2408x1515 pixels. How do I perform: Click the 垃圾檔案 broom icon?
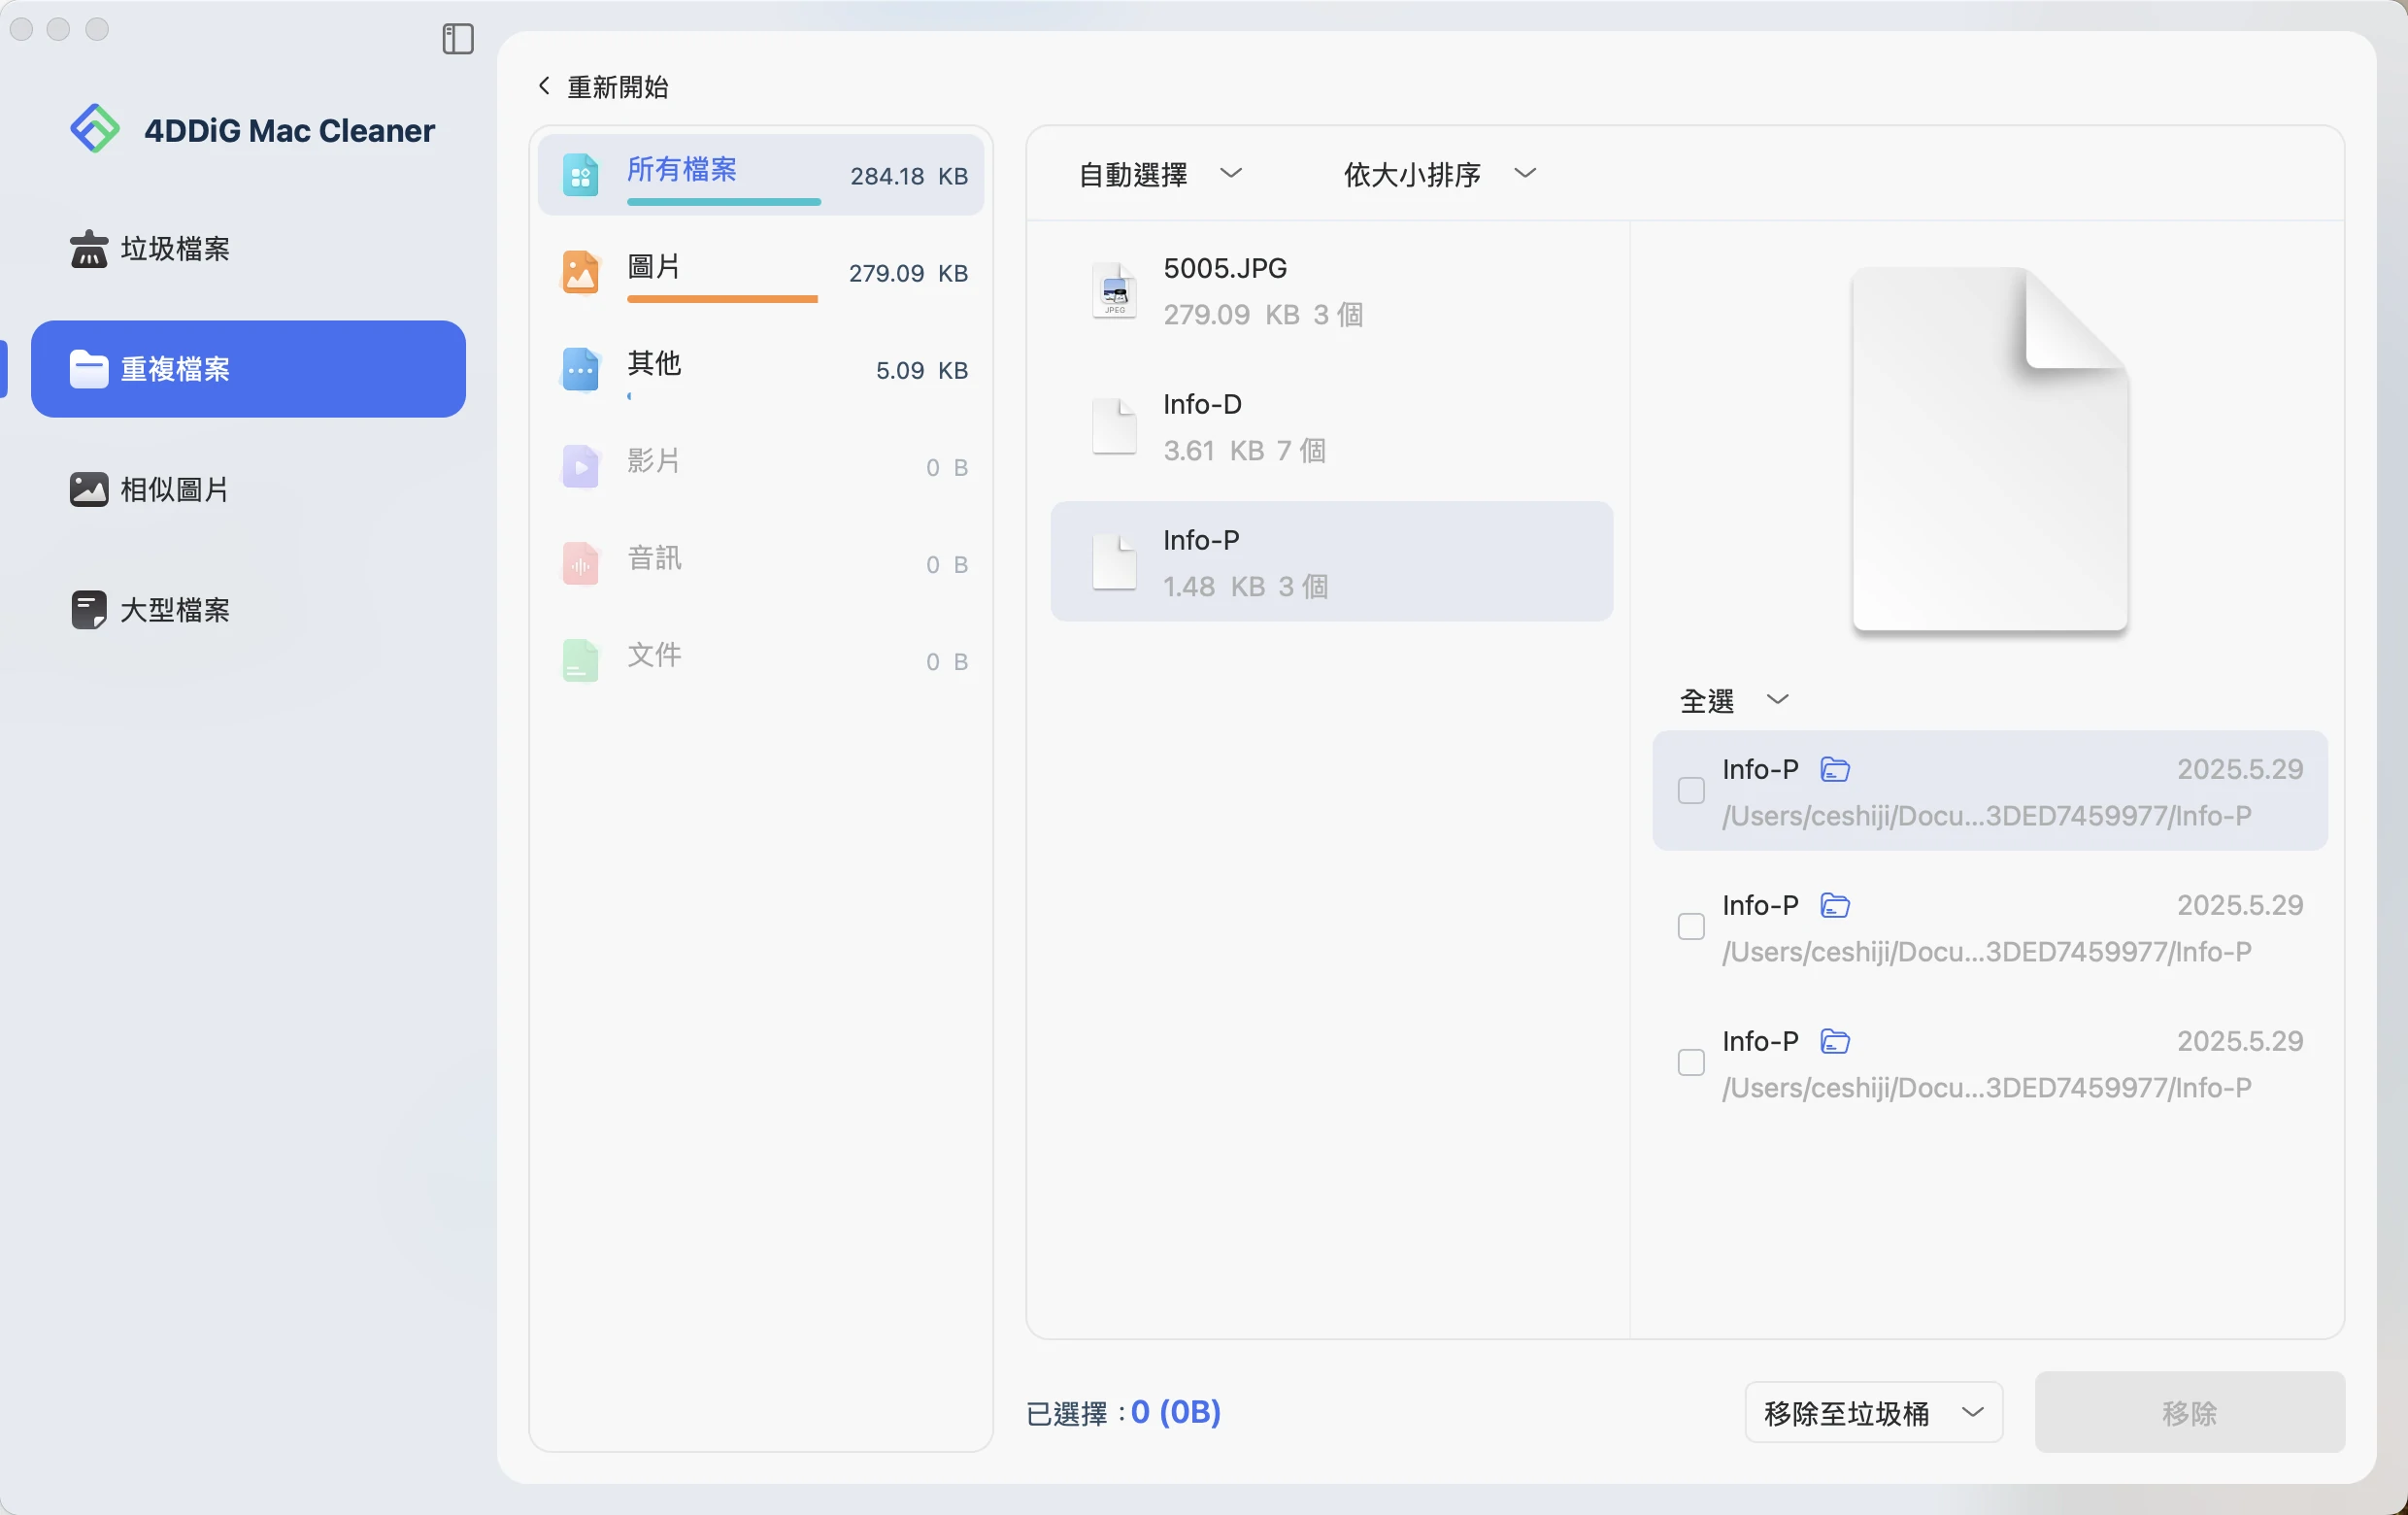click(x=89, y=249)
